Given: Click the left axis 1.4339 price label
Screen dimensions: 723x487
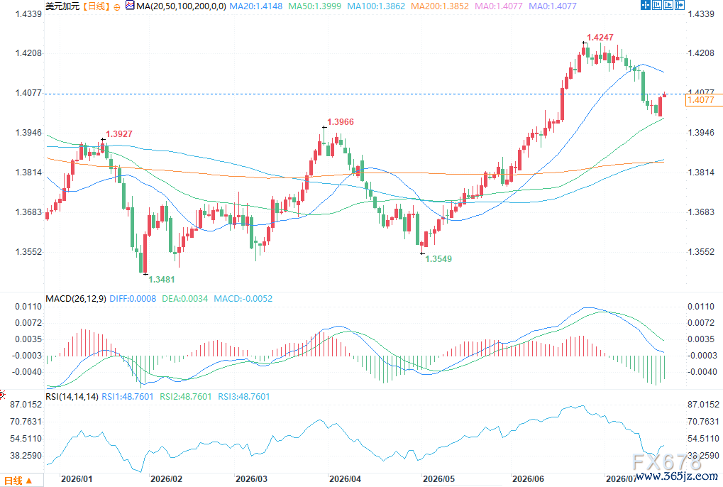Looking at the screenshot, I should [x=28, y=13].
